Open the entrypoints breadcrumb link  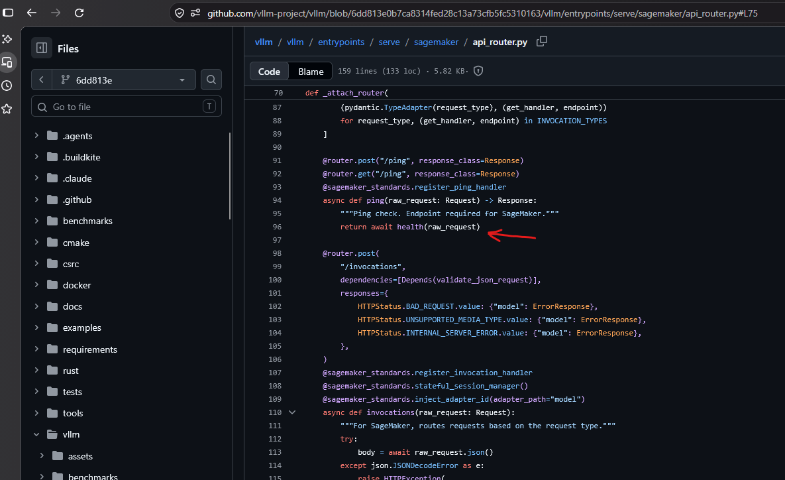341,42
